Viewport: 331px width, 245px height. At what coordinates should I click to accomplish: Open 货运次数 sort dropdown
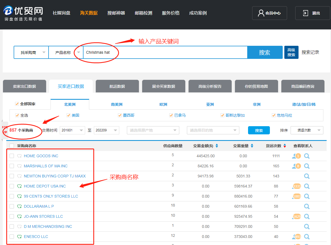click(307, 130)
